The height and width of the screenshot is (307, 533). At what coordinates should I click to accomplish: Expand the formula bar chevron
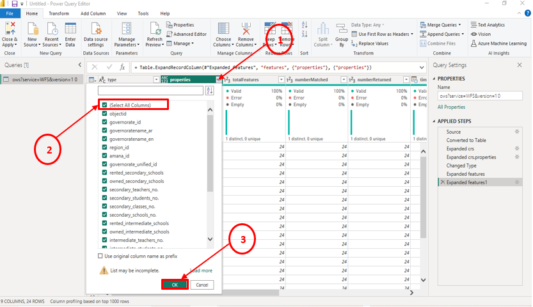click(422, 67)
